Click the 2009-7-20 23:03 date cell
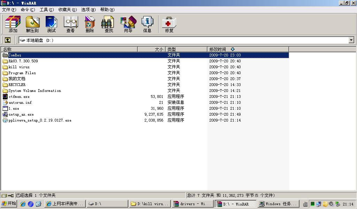The width and height of the screenshot is (357, 209). 225,55
